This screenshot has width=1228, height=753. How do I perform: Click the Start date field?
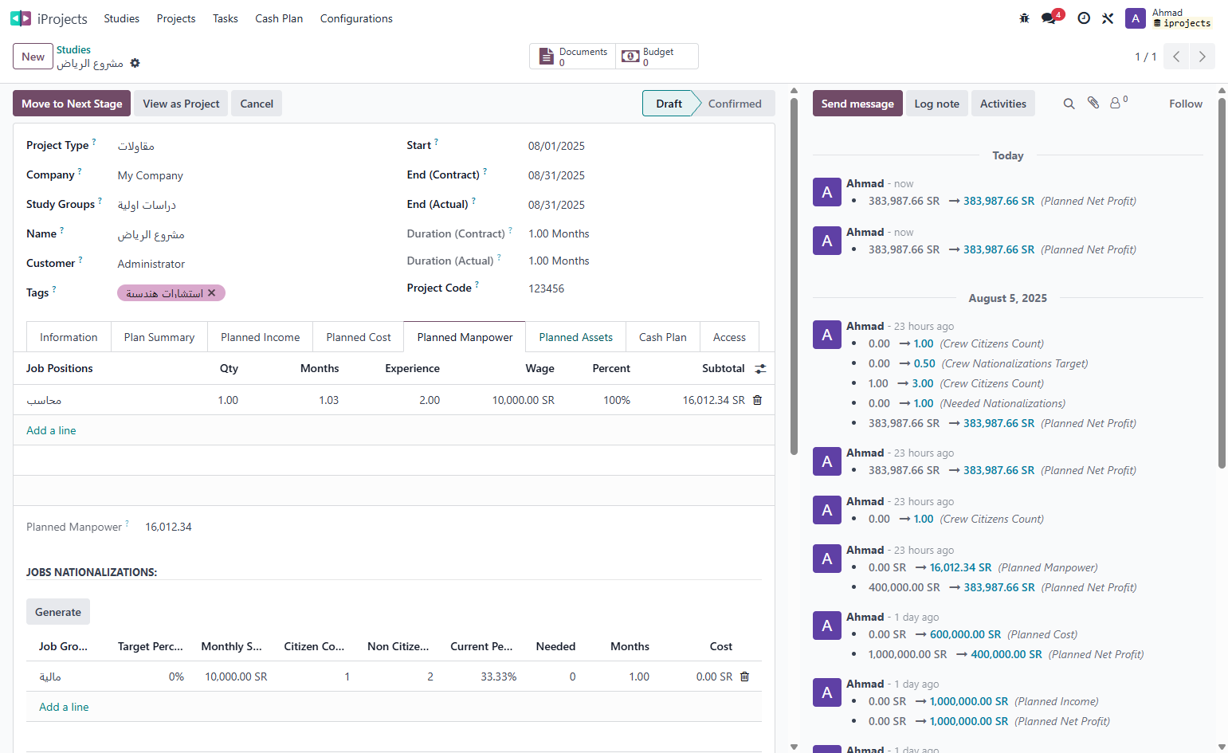[556, 146]
